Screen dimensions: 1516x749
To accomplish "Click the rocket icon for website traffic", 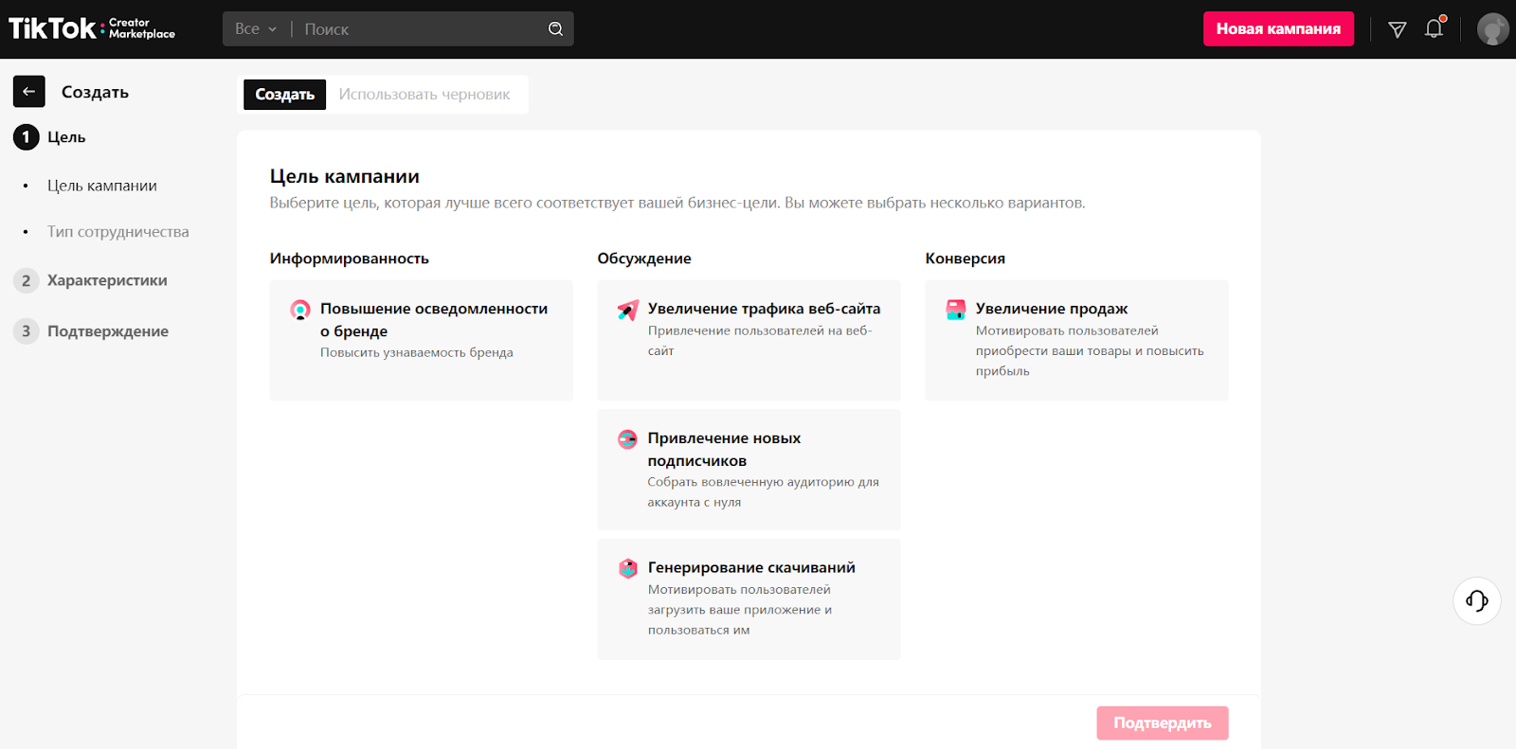I will (627, 310).
